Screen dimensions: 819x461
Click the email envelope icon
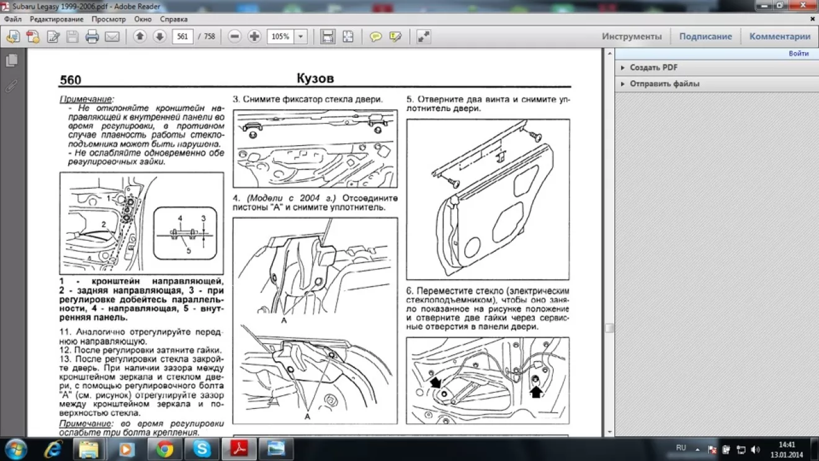[112, 37]
